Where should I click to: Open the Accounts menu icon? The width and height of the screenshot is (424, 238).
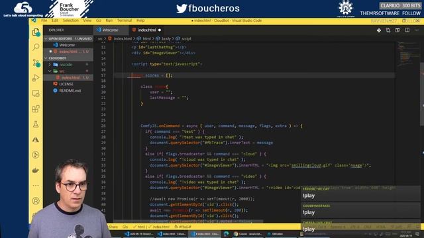[x=36, y=201]
